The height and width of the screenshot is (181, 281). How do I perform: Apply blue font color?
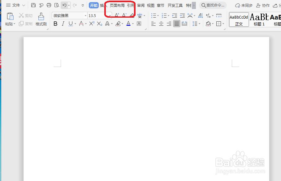[x=128, y=24]
